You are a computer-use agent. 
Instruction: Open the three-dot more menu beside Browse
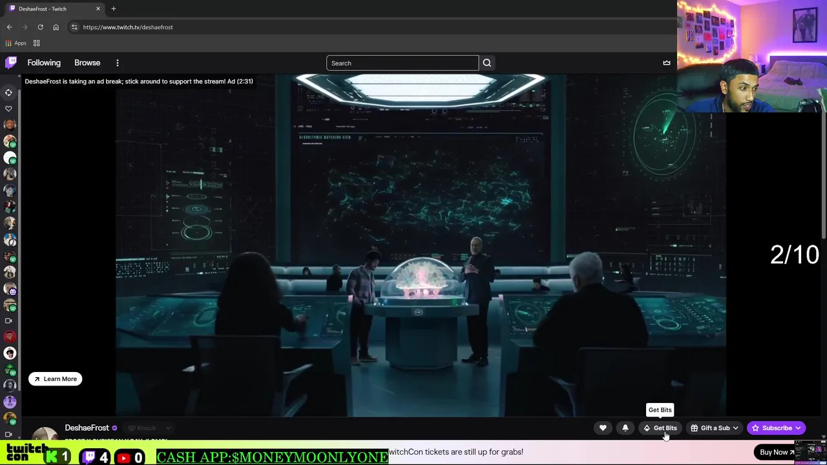(x=118, y=63)
